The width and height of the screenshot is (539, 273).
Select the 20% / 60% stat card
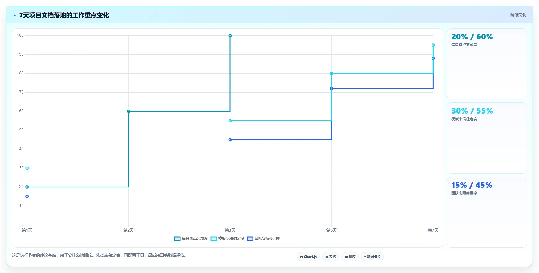487,64
